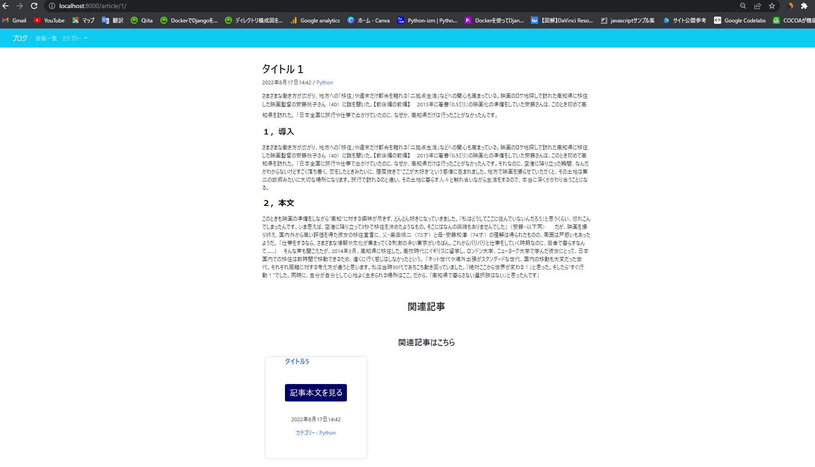Open the DockerでDjangoを bookmark
815x467 pixels.
[x=189, y=20]
